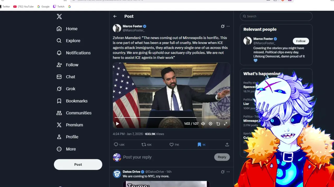Click the large Post button in the sidebar

78,164
